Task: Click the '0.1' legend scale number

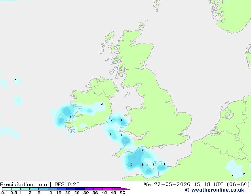Action: [4, 192]
